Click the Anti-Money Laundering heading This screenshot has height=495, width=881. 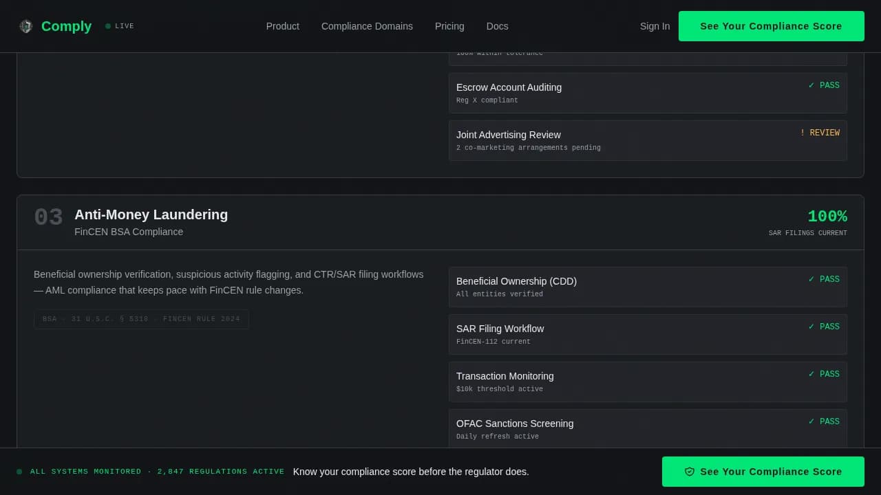[151, 214]
